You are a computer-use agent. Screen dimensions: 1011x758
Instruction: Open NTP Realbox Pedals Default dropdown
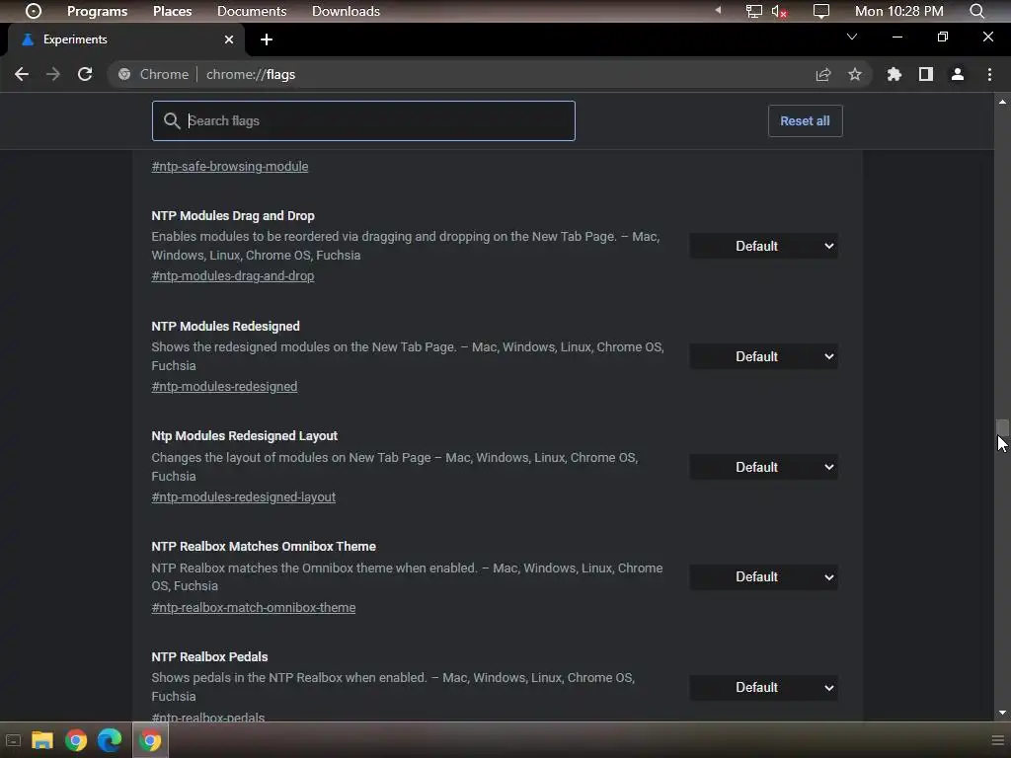click(x=763, y=688)
